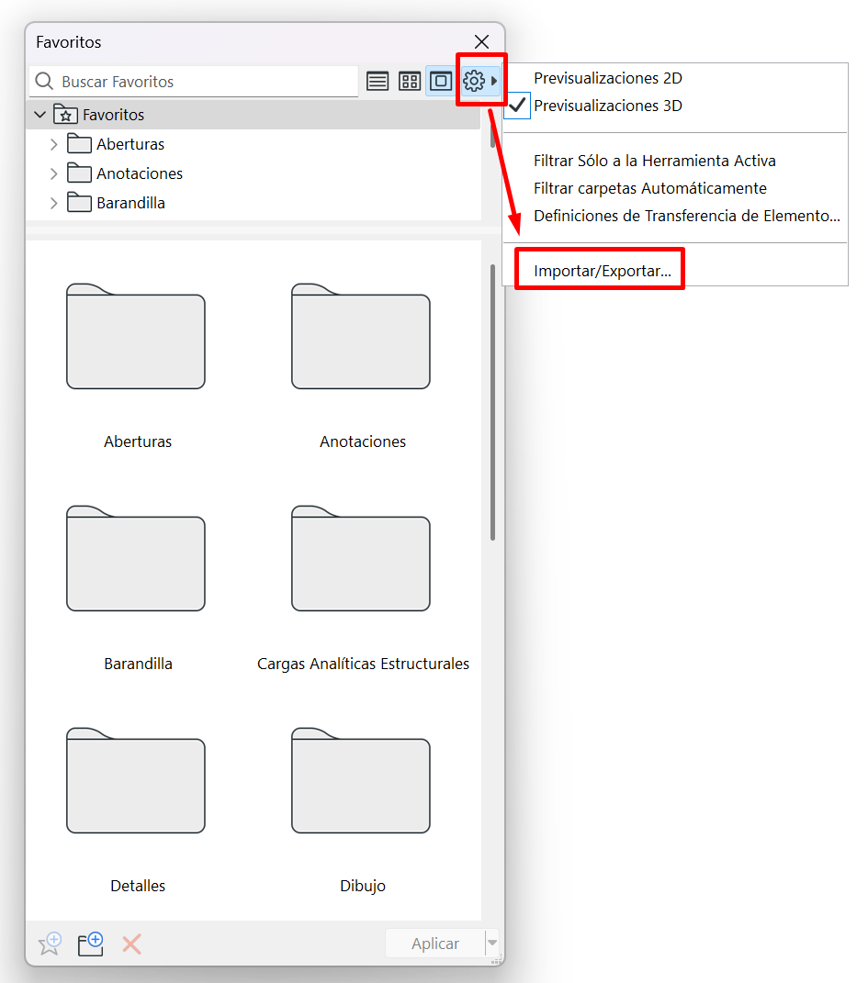
Task: Collapse the Favoritos root node
Action: coord(39,115)
